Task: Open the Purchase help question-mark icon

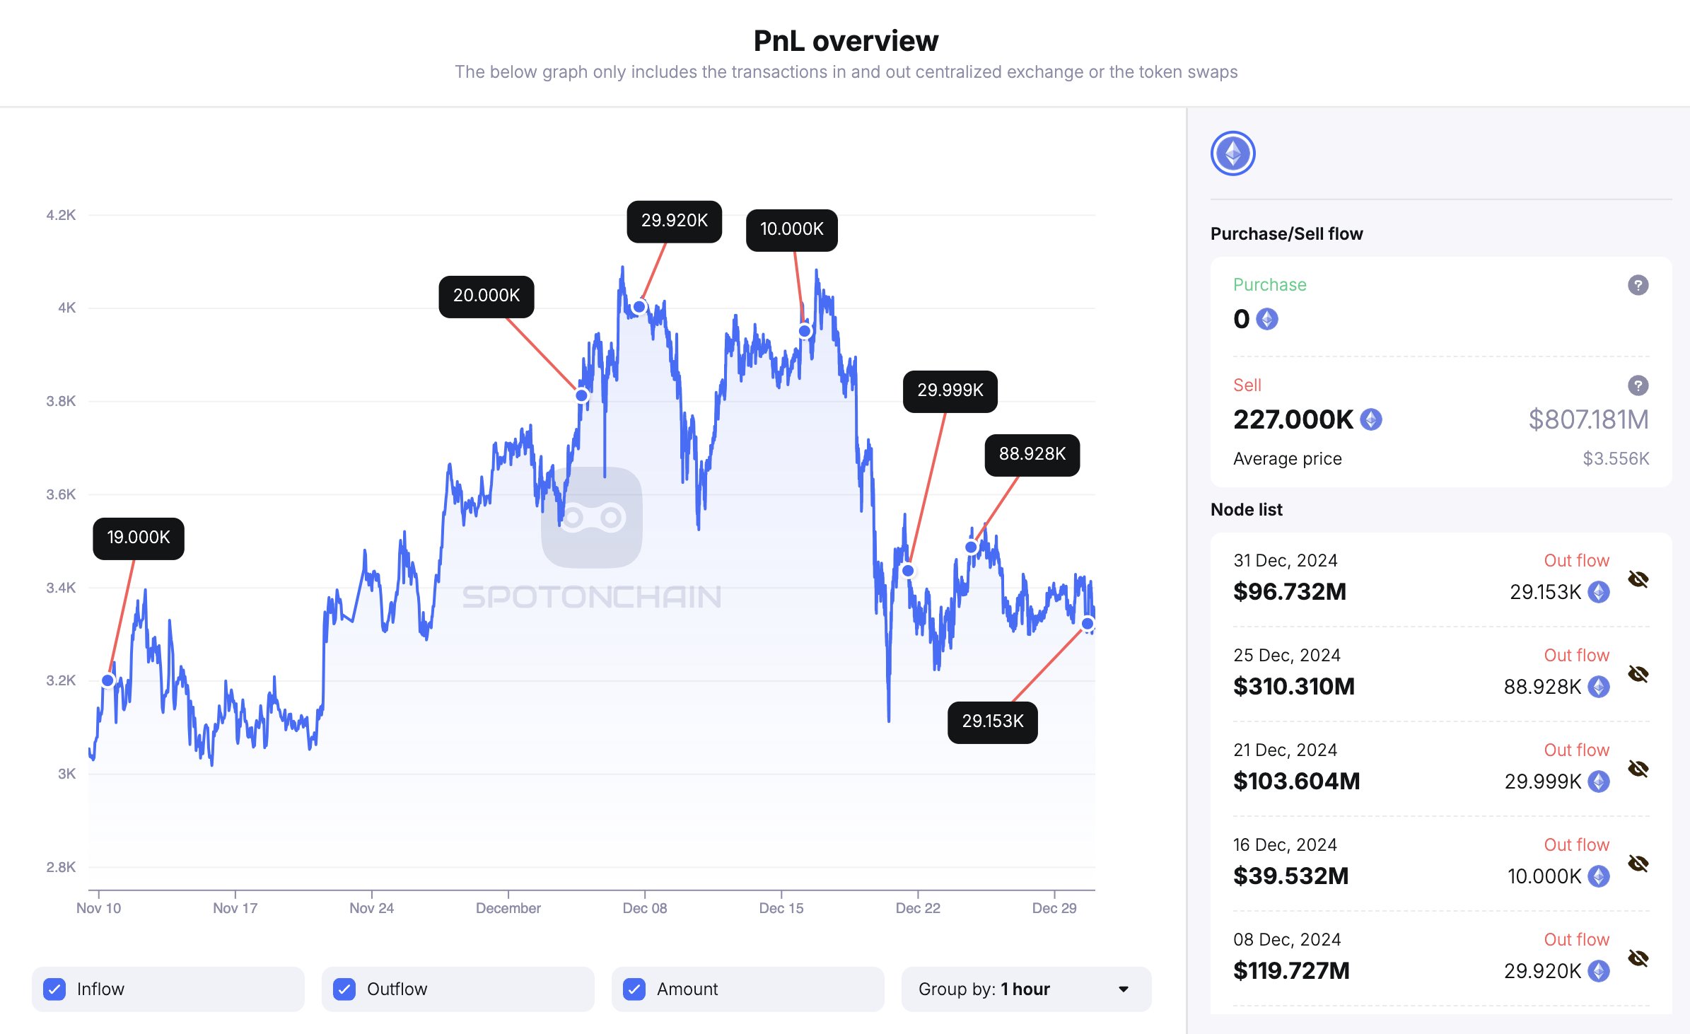Action: 1638,285
